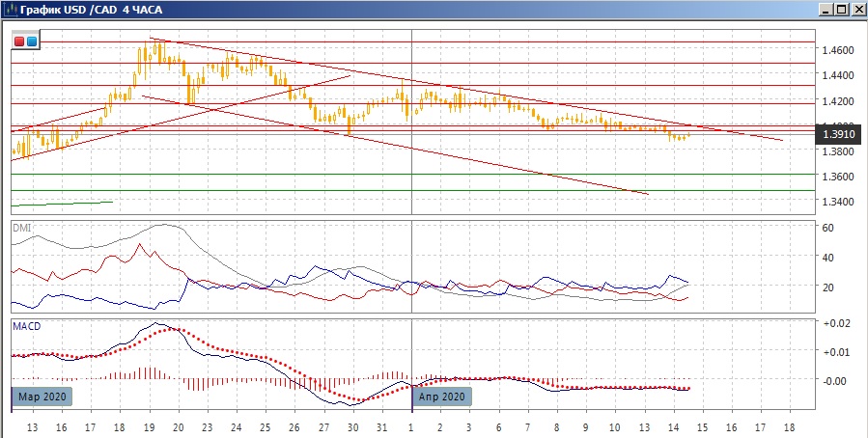868x438 pixels.
Task: Click the 1.3400 price axis label
Action: [839, 202]
